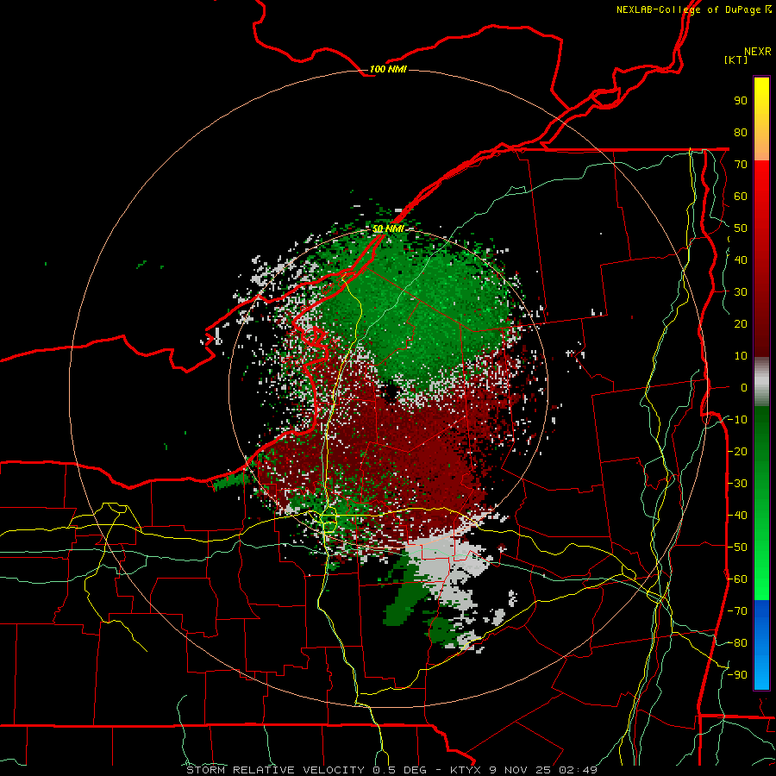Viewport: 776px width, 776px height.
Task: Click the gray zero-velocity segment of color bar
Action: 761,382
